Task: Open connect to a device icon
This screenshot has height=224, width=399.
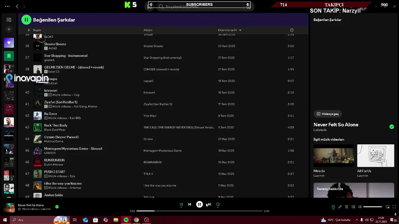Action: (x=353, y=207)
